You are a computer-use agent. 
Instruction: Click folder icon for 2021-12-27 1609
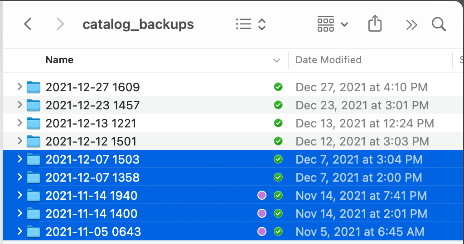pyautogui.click(x=34, y=87)
